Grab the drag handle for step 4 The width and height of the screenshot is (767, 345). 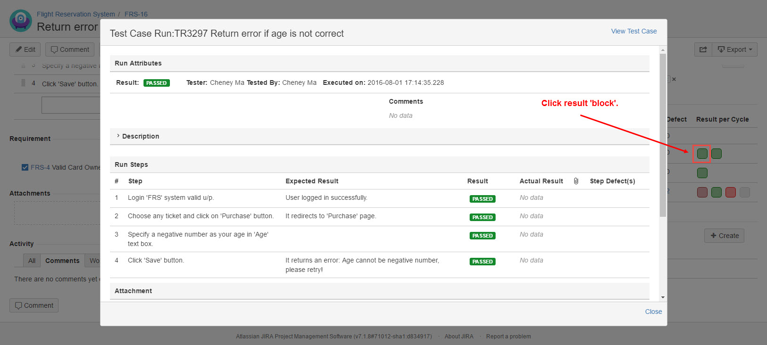tap(23, 83)
